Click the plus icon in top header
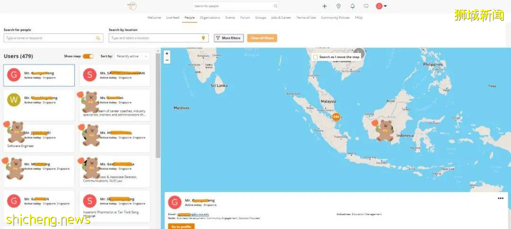 click(324, 6)
